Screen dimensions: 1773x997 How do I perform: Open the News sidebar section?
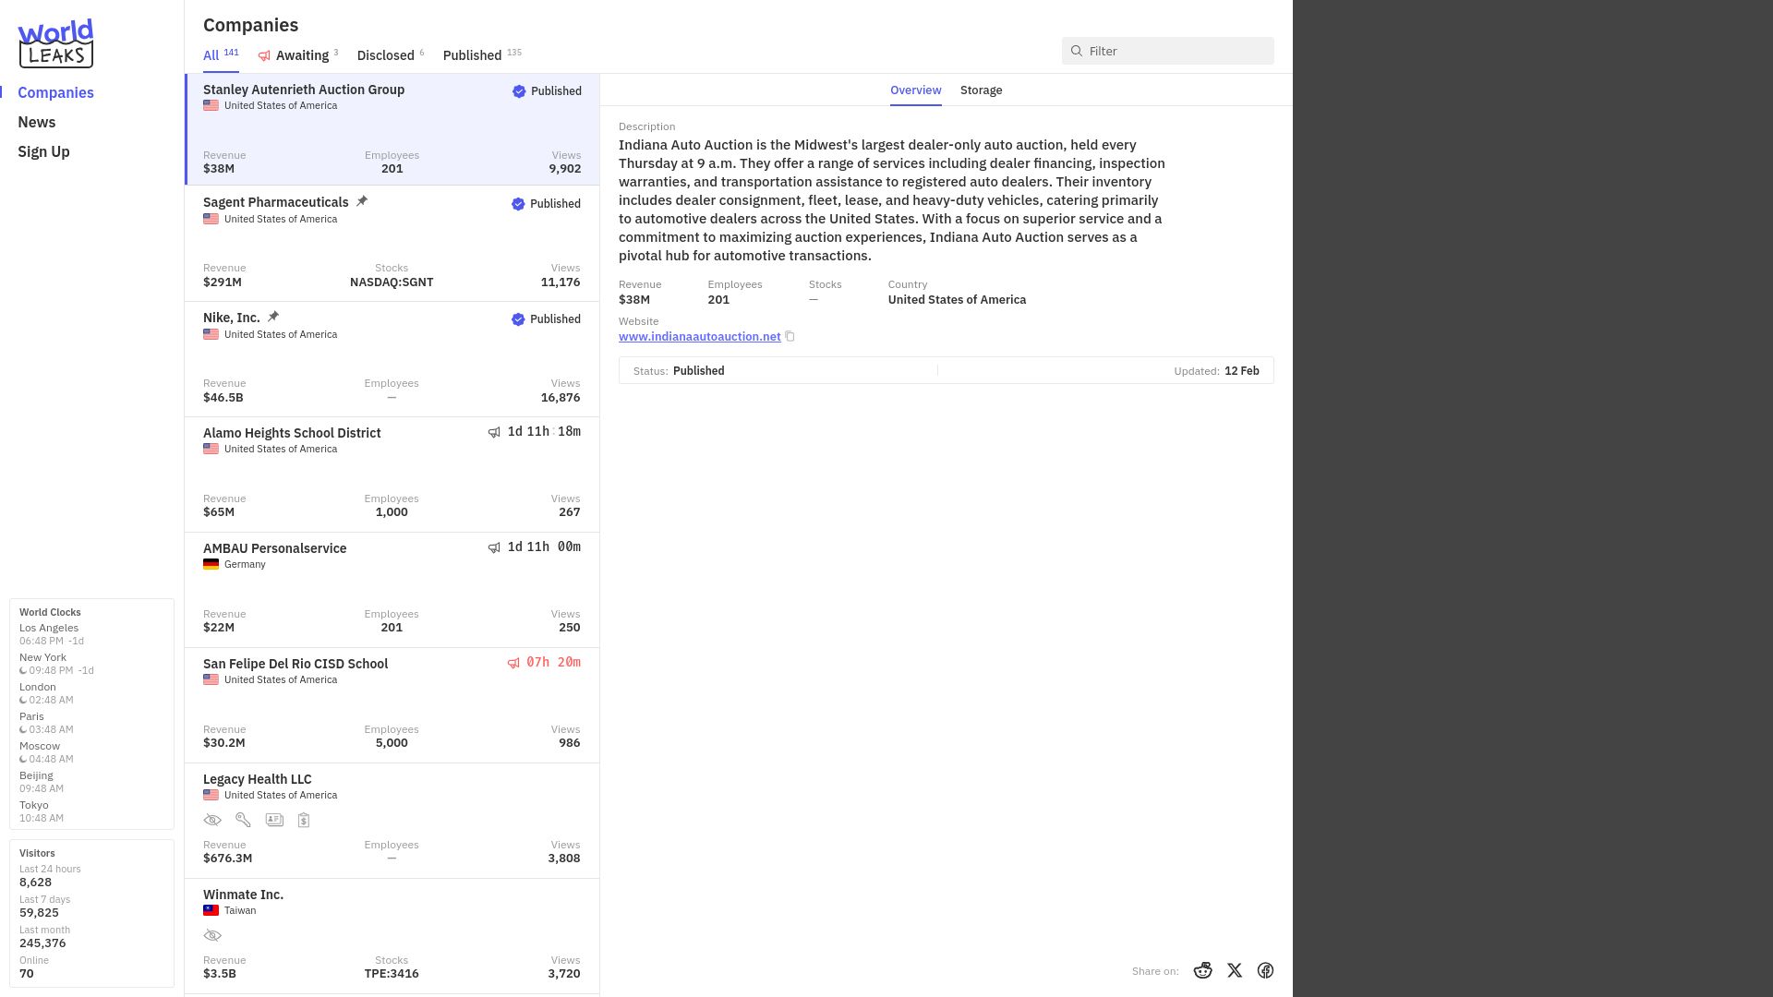point(37,122)
